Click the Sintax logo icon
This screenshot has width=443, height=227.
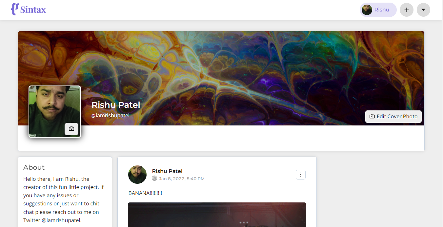[x=15, y=9]
